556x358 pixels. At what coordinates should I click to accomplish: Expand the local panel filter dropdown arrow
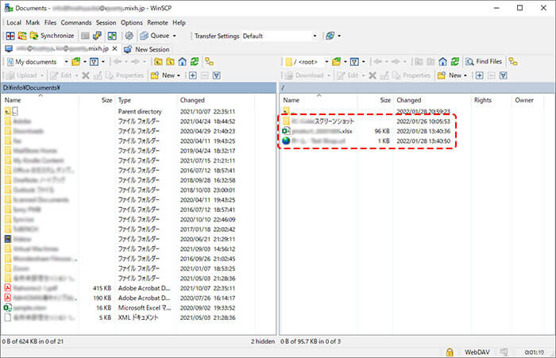103,62
